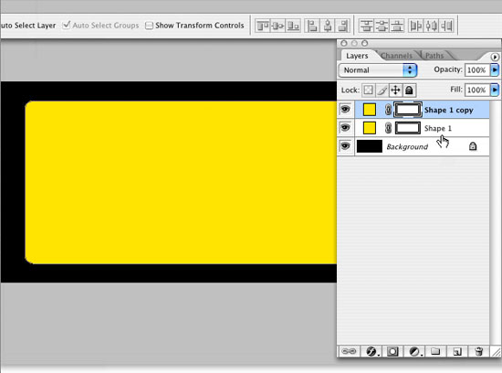Click Distribute left edges icon
502x373 pixels.
pos(416,26)
